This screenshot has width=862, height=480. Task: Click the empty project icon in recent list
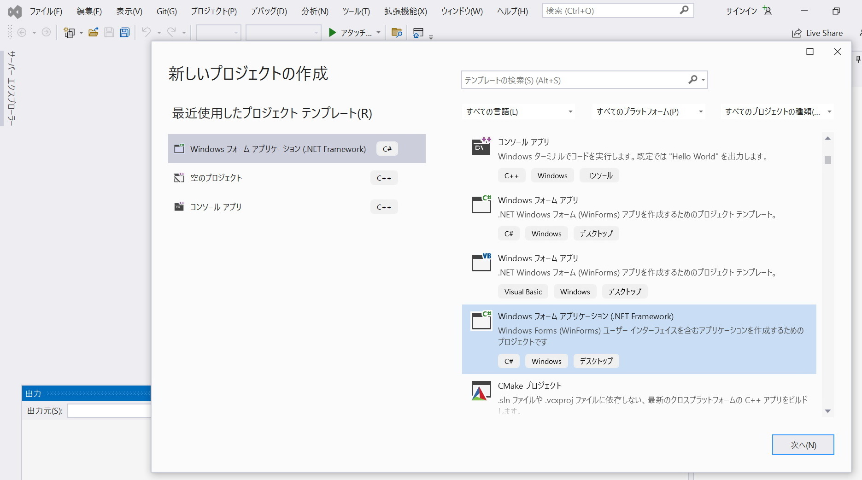[x=179, y=178]
